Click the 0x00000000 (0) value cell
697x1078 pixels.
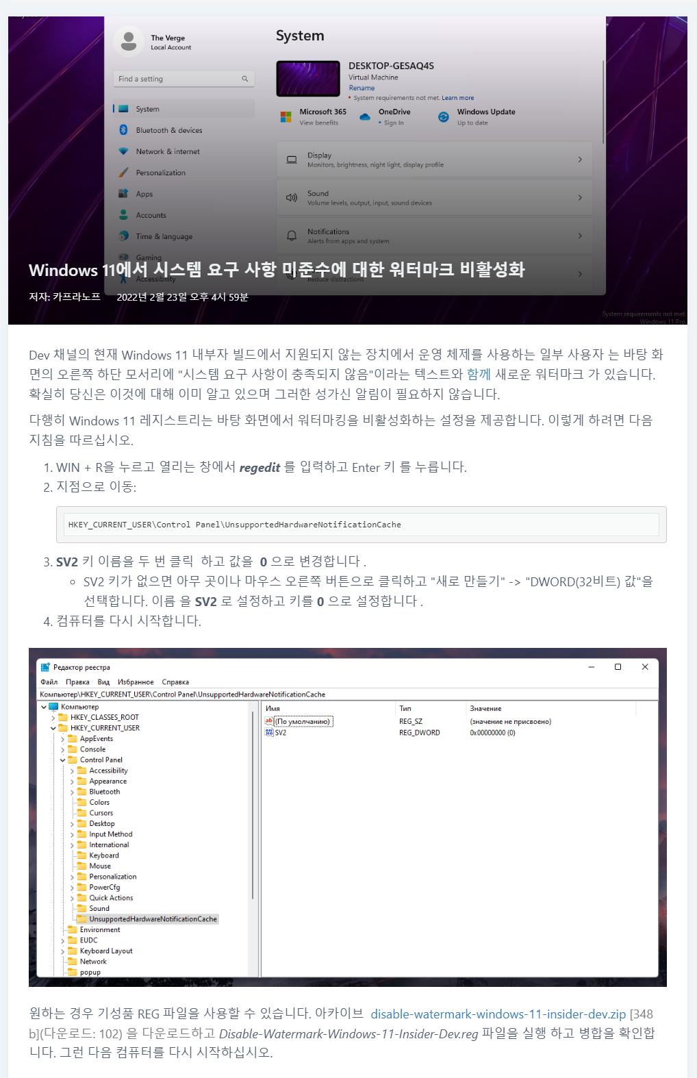point(492,733)
